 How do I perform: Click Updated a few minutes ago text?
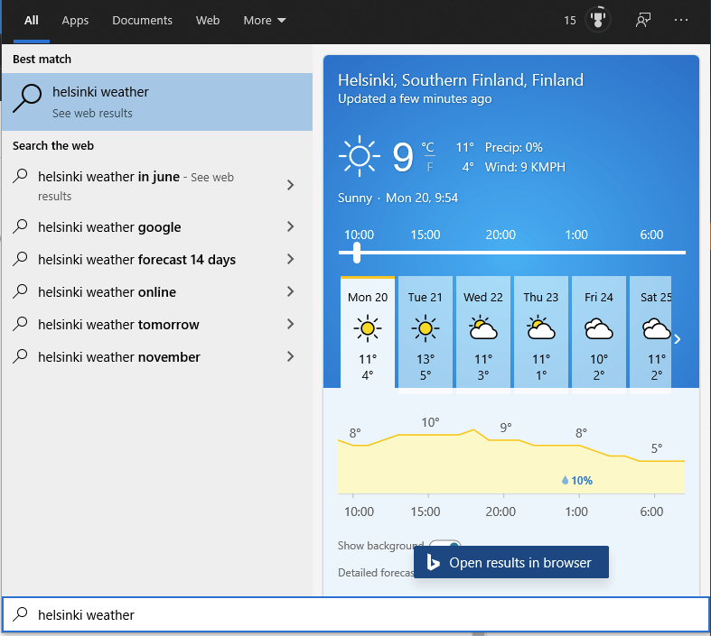click(415, 98)
